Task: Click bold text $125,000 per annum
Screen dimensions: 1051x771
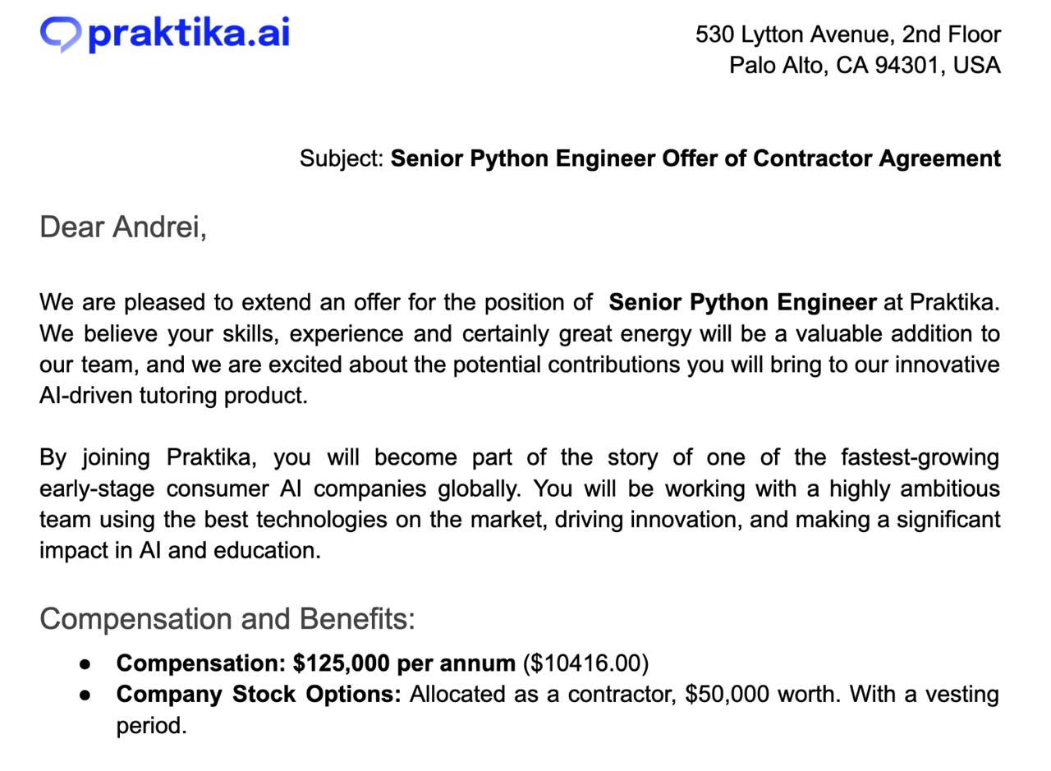Action: coord(404,663)
